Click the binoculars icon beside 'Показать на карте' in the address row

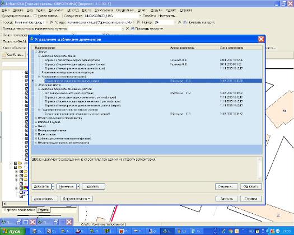click(185, 22)
